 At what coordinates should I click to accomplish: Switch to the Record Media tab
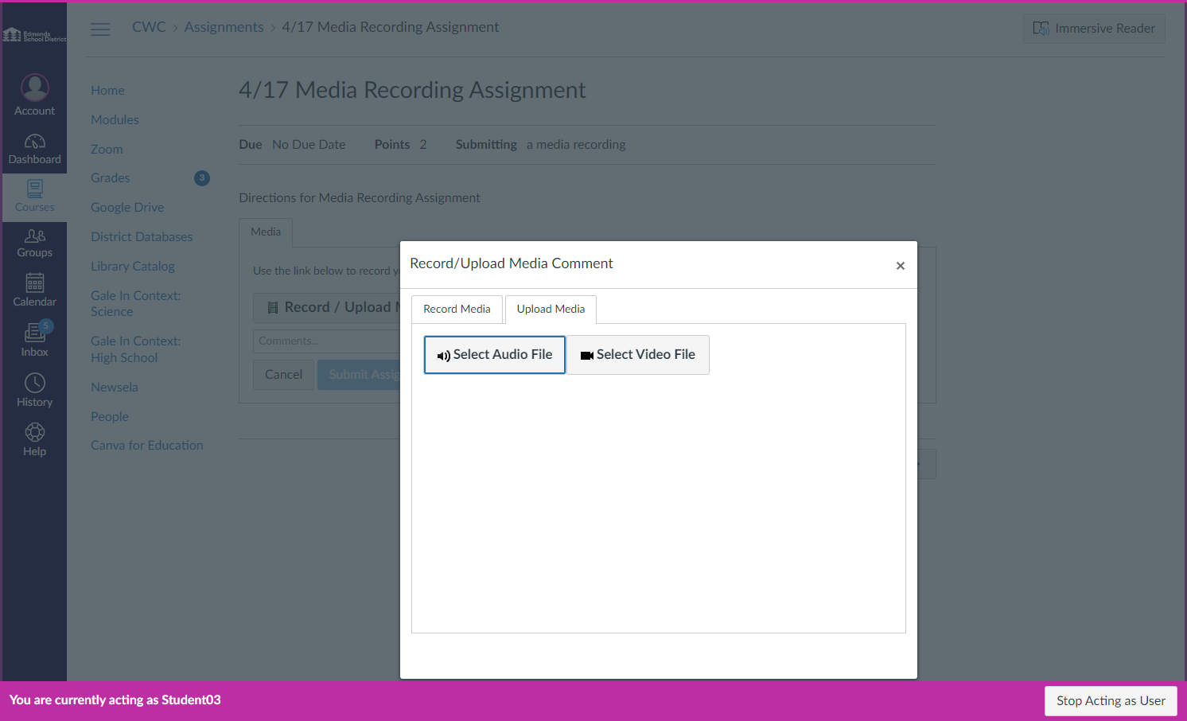457,309
